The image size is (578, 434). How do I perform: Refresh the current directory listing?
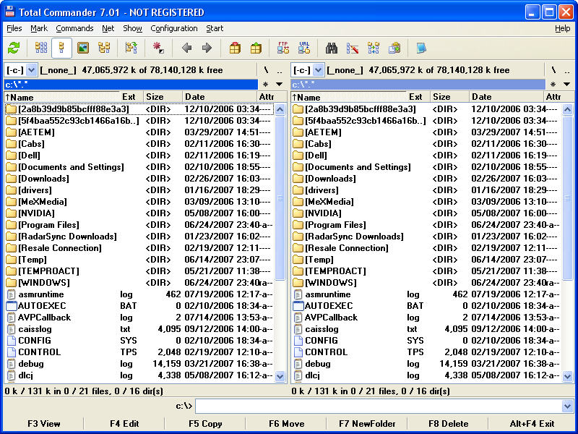(14, 48)
